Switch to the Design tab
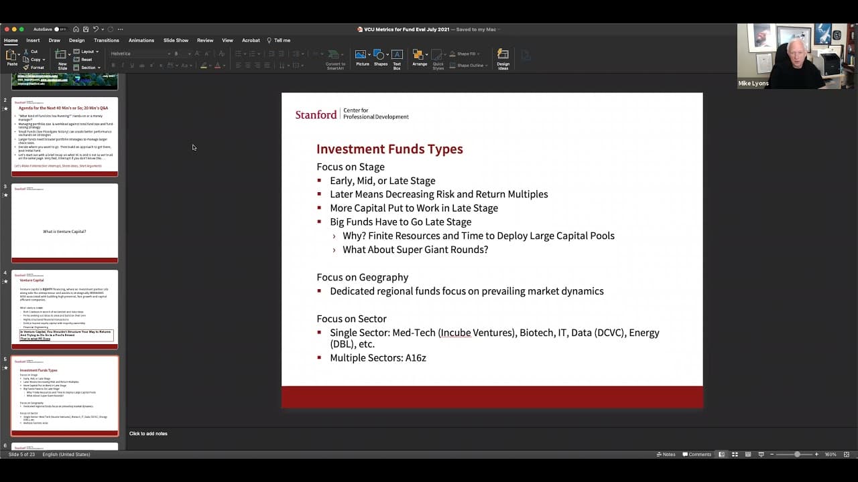The width and height of the screenshot is (858, 482). (76, 40)
